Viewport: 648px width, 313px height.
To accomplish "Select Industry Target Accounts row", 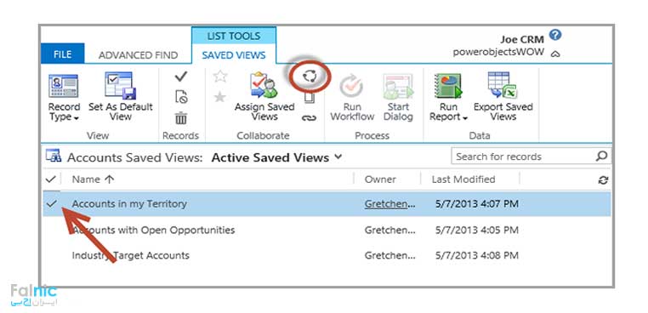I will 327,255.
